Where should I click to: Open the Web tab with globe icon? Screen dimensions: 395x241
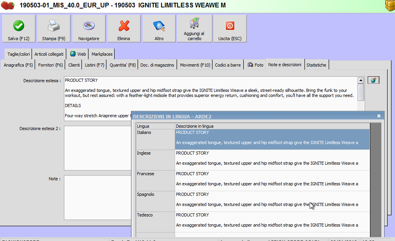pyautogui.click(x=78, y=54)
